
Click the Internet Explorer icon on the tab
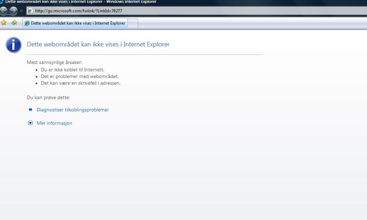(27, 23)
